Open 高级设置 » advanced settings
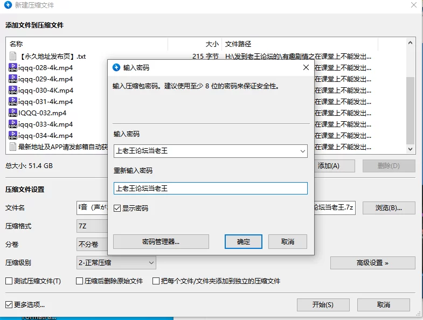Viewport: 423px width, 320px height. click(x=372, y=263)
